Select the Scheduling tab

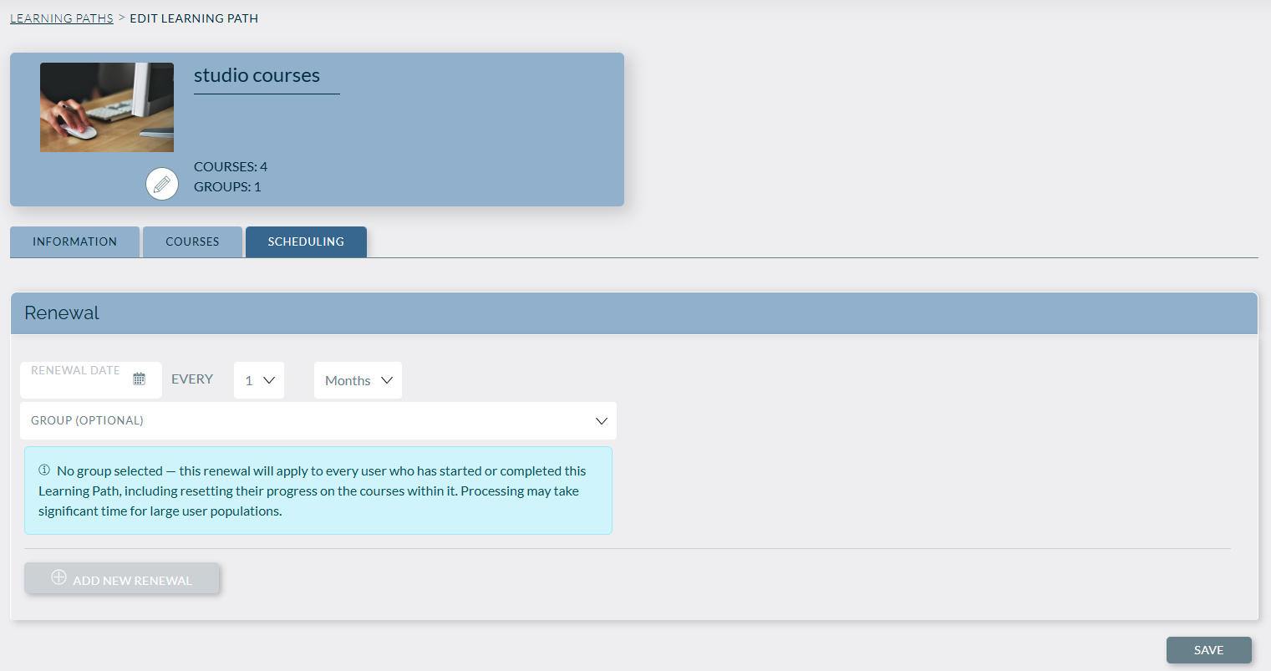click(x=306, y=241)
